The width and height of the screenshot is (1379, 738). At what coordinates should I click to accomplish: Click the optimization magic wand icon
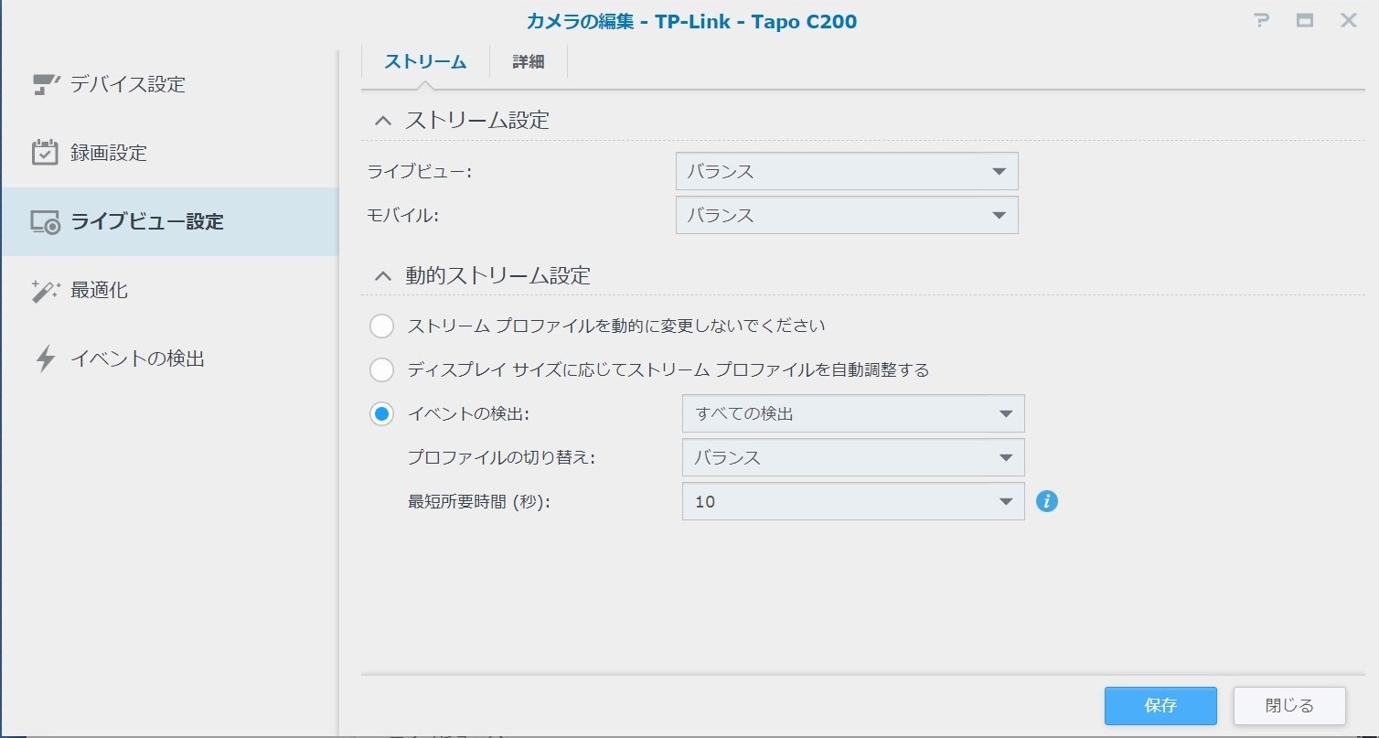44,291
